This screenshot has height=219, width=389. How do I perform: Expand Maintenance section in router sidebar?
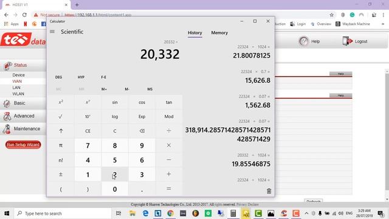click(27, 128)
